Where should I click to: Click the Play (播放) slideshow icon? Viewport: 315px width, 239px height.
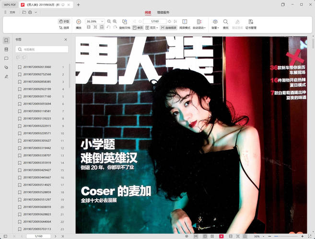(x=78, y=22)
